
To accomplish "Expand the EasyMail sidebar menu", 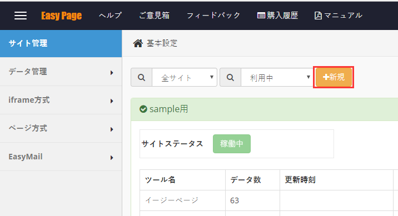I will [x=61, y=157].
